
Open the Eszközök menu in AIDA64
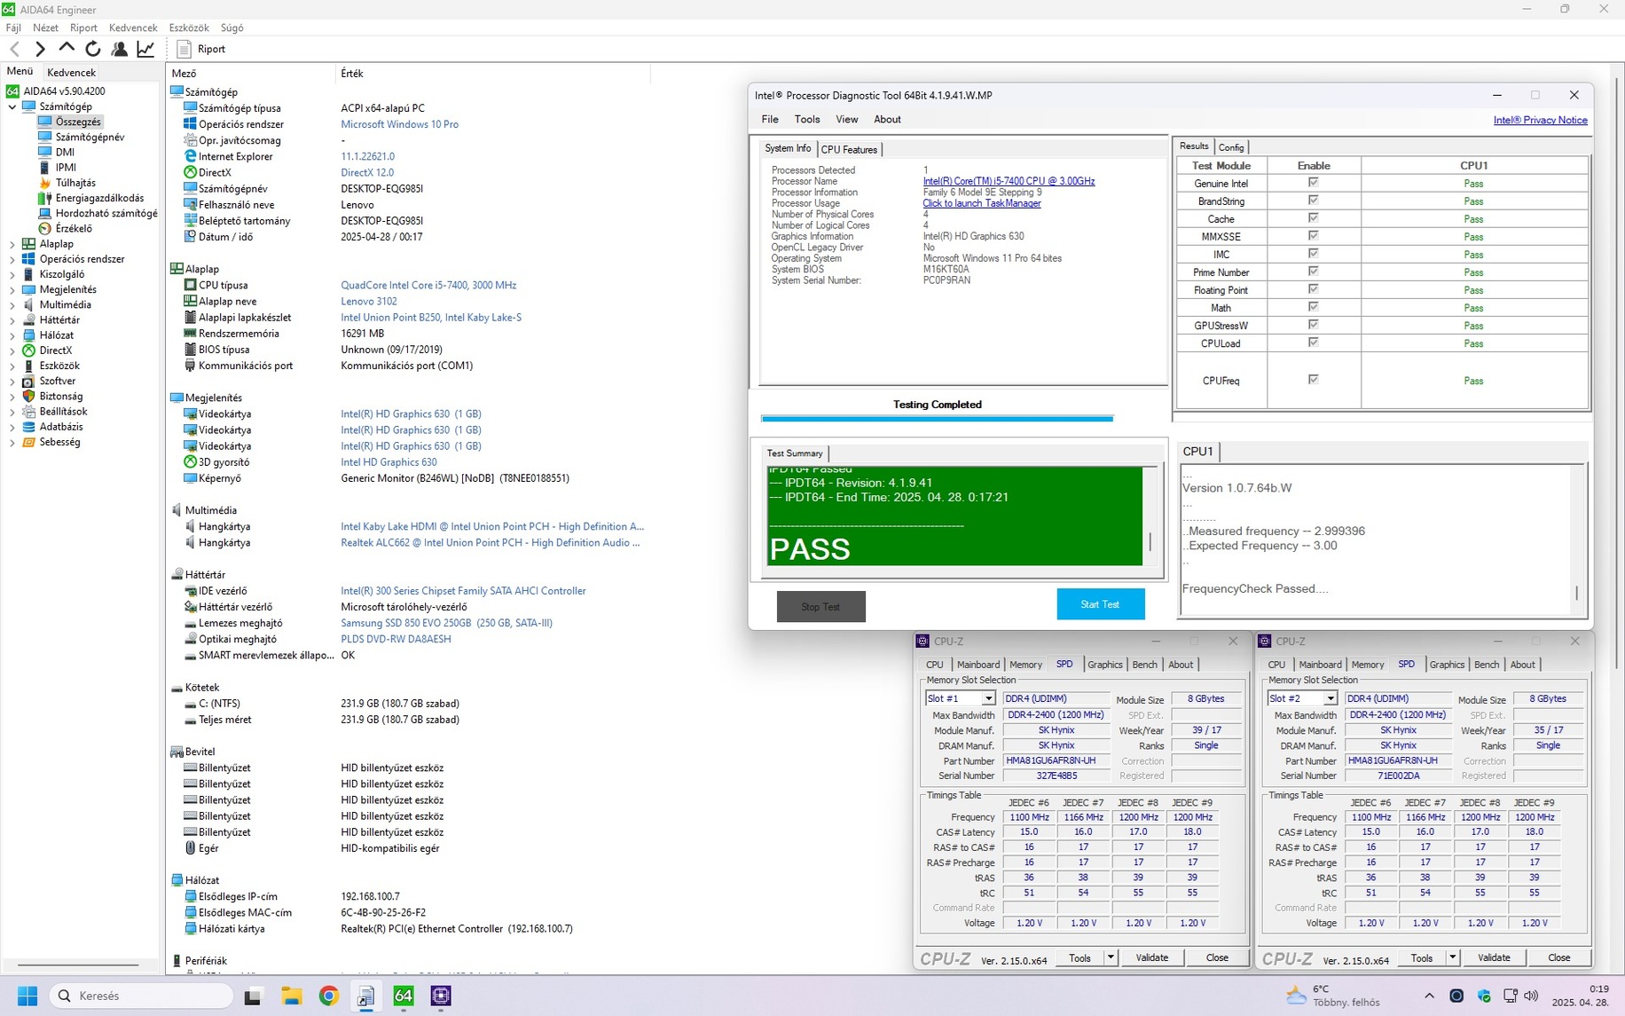189,28
